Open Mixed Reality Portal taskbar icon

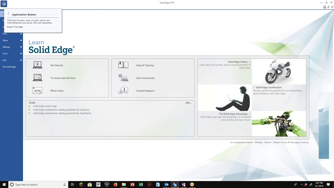[x=107, y=185]
